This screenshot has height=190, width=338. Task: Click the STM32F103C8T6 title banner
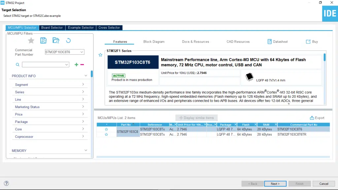click(x=133, y=62)
